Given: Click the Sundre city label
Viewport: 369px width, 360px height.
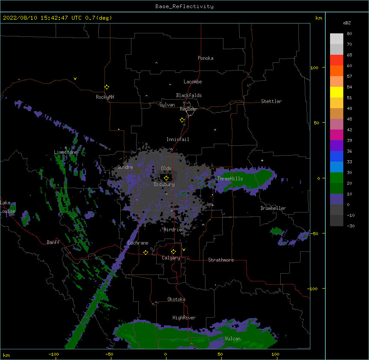Looking at the screenshot, I should [125, 167].
